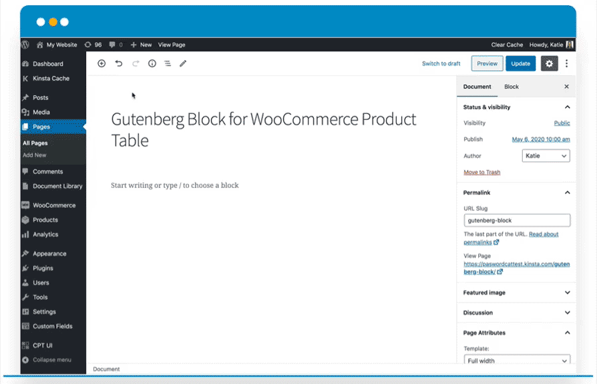Open the Author dropdown showing Katie
Viewport: 597px width, 384px height.
pos(546,156)
